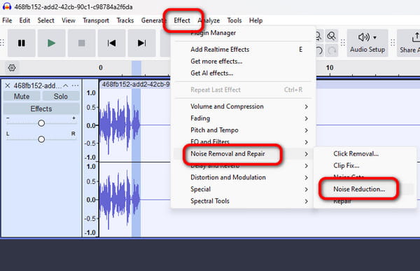Open the View menu
Viewport: 420px width, 271px height.
click(69, 20)
